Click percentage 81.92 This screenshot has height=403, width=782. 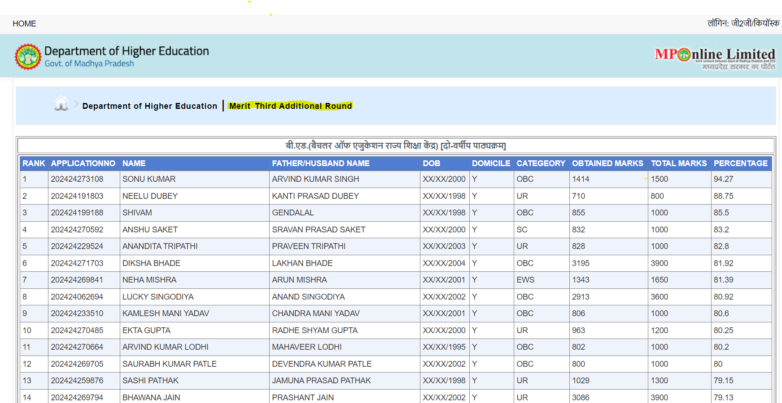[x=723, y=263]
